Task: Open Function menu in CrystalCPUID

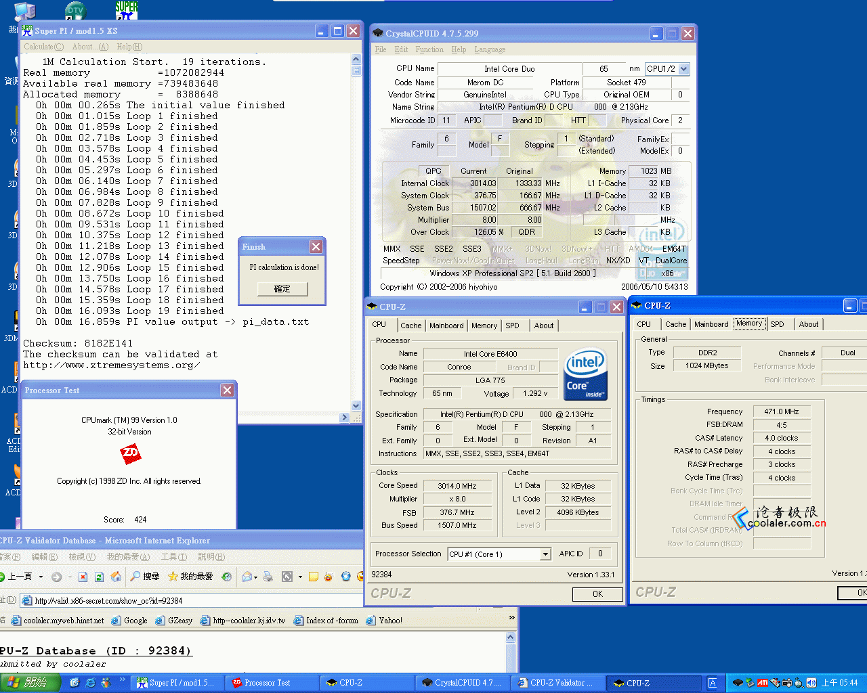Action: pyautogui.click(x=429, y=49)
